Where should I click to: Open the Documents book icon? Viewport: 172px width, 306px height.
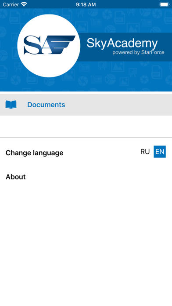coord(11,105)
